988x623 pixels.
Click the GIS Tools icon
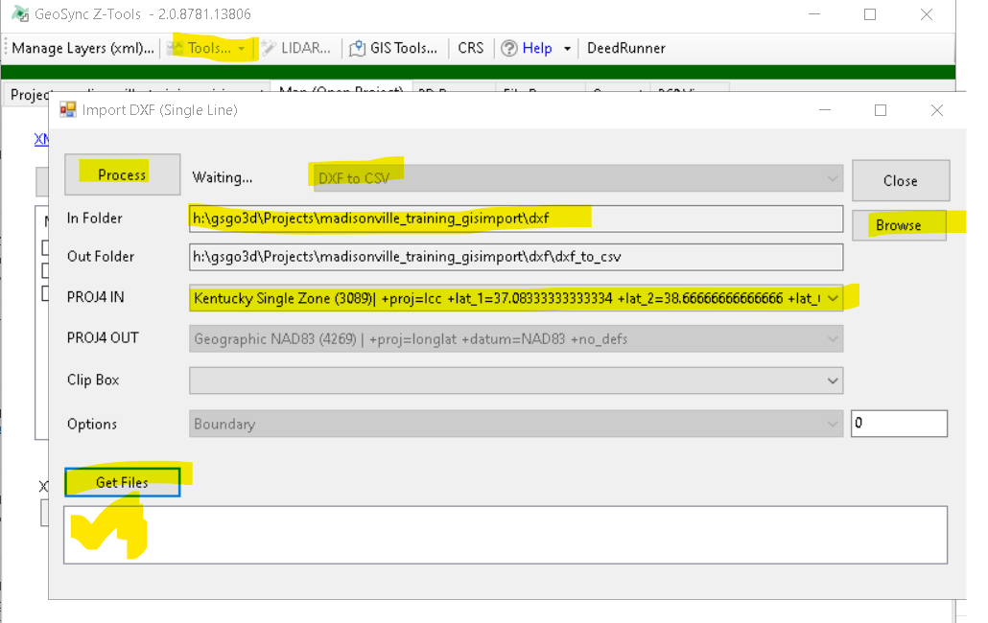(358, 48)
